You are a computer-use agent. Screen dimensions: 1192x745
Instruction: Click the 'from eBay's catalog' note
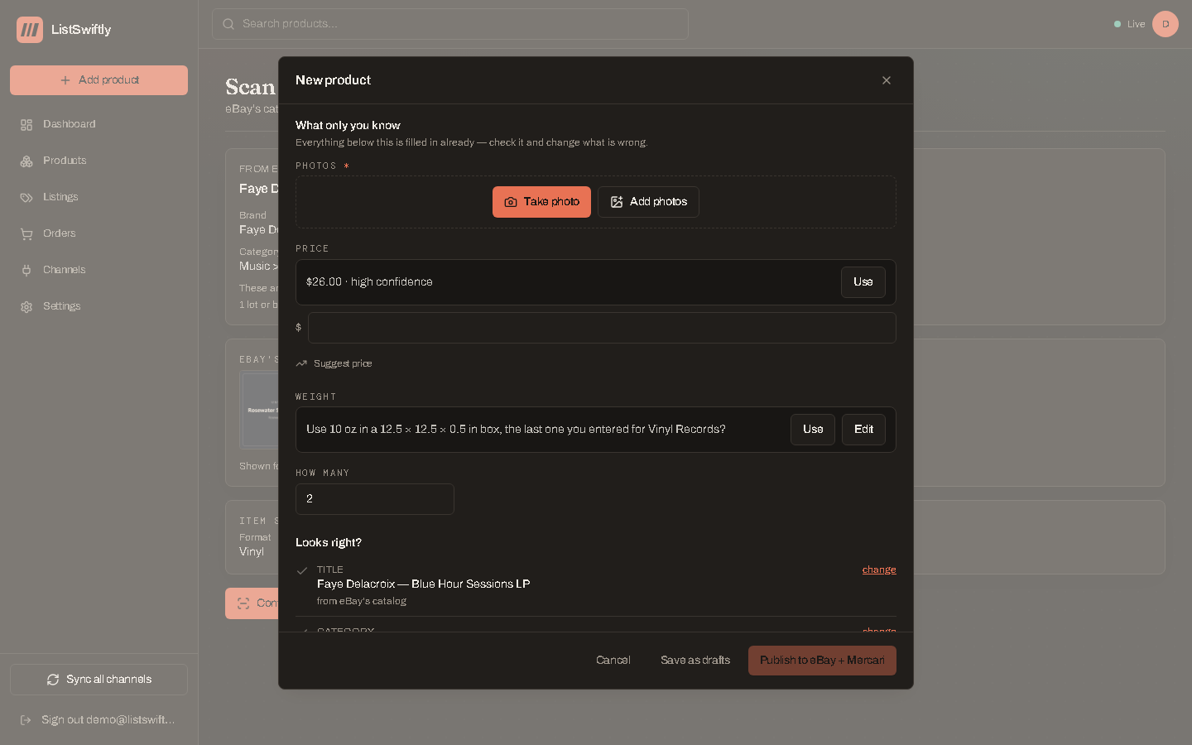coord(362,601)
